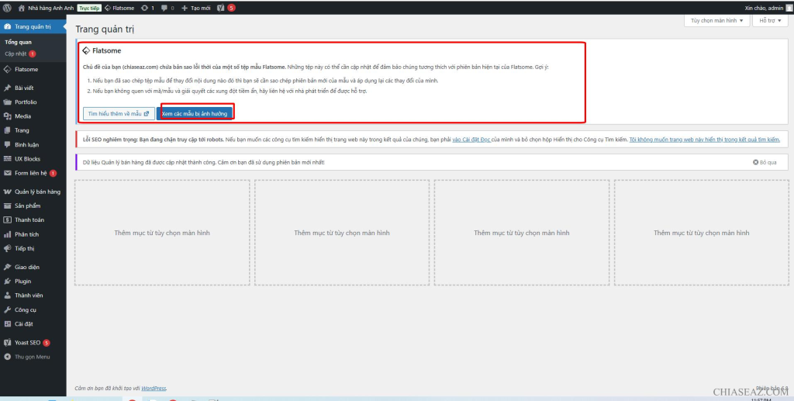Click the first empty dashboard widget placeholder

pyautogui.click(x=162, y=233)
